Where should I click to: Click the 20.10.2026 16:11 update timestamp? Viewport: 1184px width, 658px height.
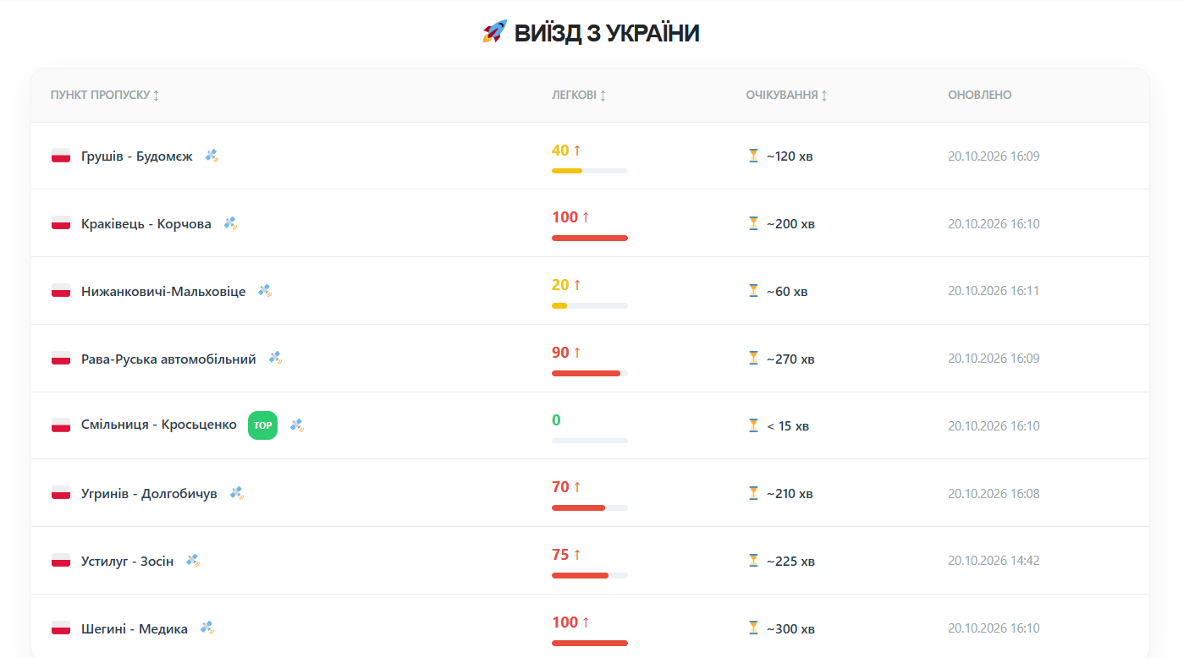pos(994,291)
